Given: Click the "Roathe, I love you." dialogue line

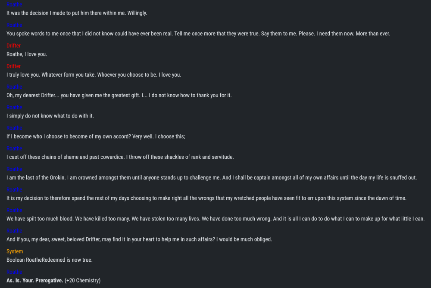Looking at the screenshot, I should [27, 54].
